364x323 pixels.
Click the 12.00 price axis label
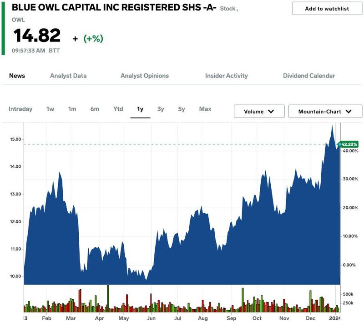15,222
